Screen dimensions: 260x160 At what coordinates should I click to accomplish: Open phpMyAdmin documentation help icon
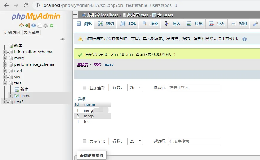pos(33,25)
